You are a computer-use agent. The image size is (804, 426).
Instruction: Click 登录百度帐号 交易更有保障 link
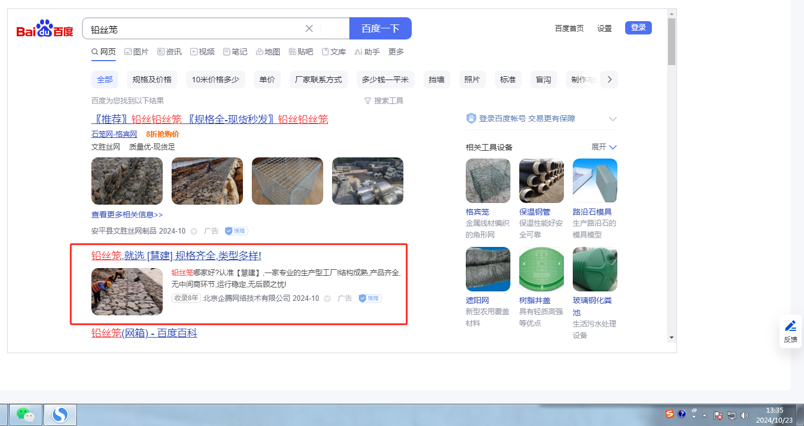520,118
